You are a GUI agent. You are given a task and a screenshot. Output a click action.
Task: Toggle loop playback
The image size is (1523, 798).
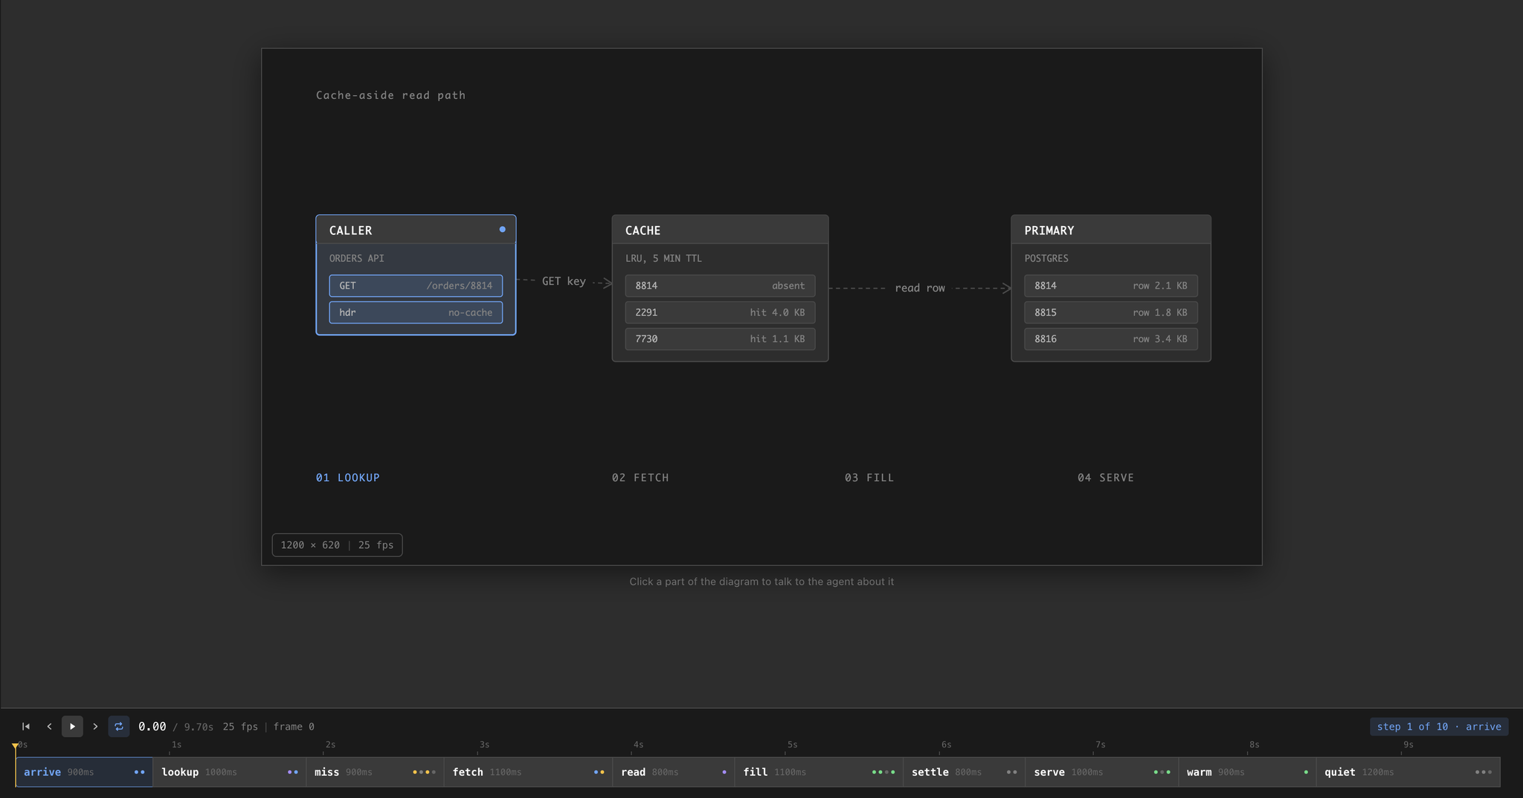tap(119, 727)
